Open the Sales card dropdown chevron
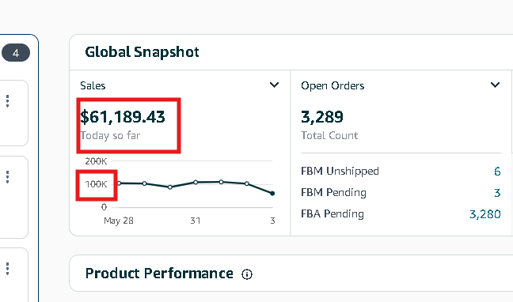The height and width of the screenshot is (302, 513). 274,85
